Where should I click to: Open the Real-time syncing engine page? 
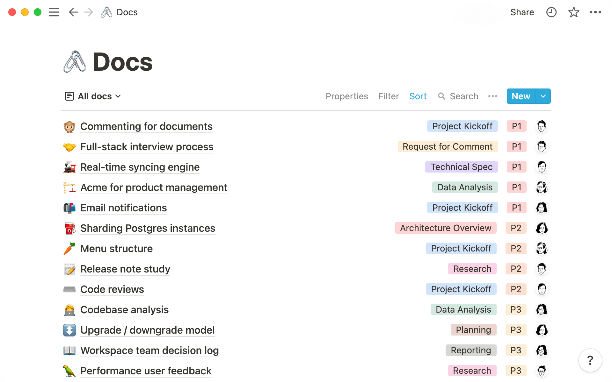point(140,167)
